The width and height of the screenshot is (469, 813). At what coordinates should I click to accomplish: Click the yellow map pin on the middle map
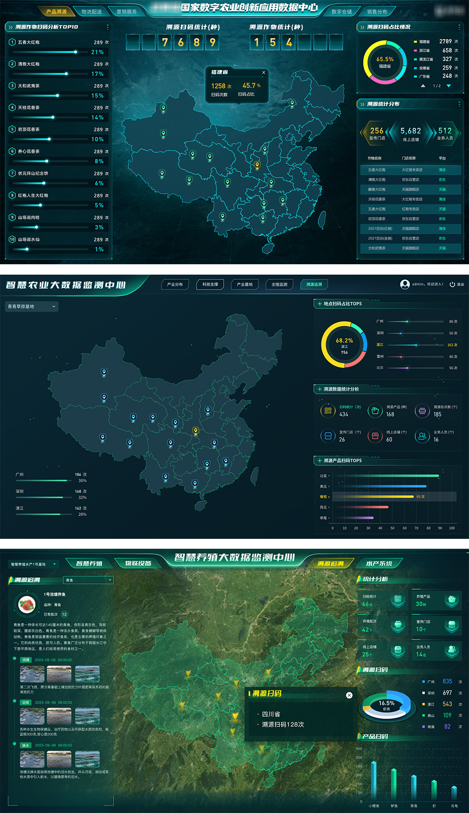(196, 430)
